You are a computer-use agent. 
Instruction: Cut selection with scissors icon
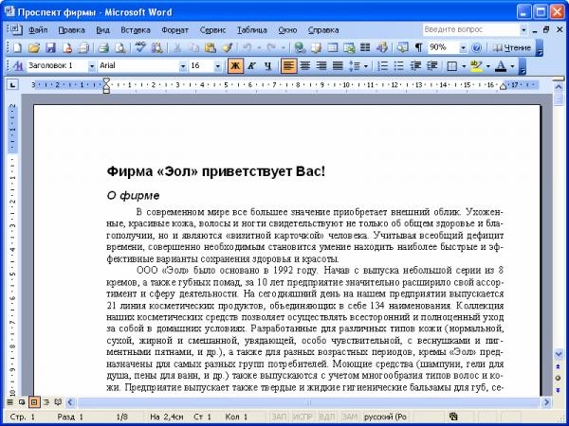point(177,47)
